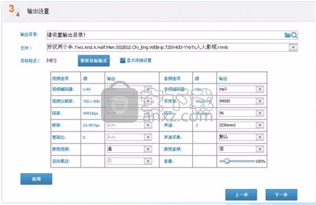316x205 pixels.
Task: Browse for output directory folder icon
Action: click(x=287, y=35)
